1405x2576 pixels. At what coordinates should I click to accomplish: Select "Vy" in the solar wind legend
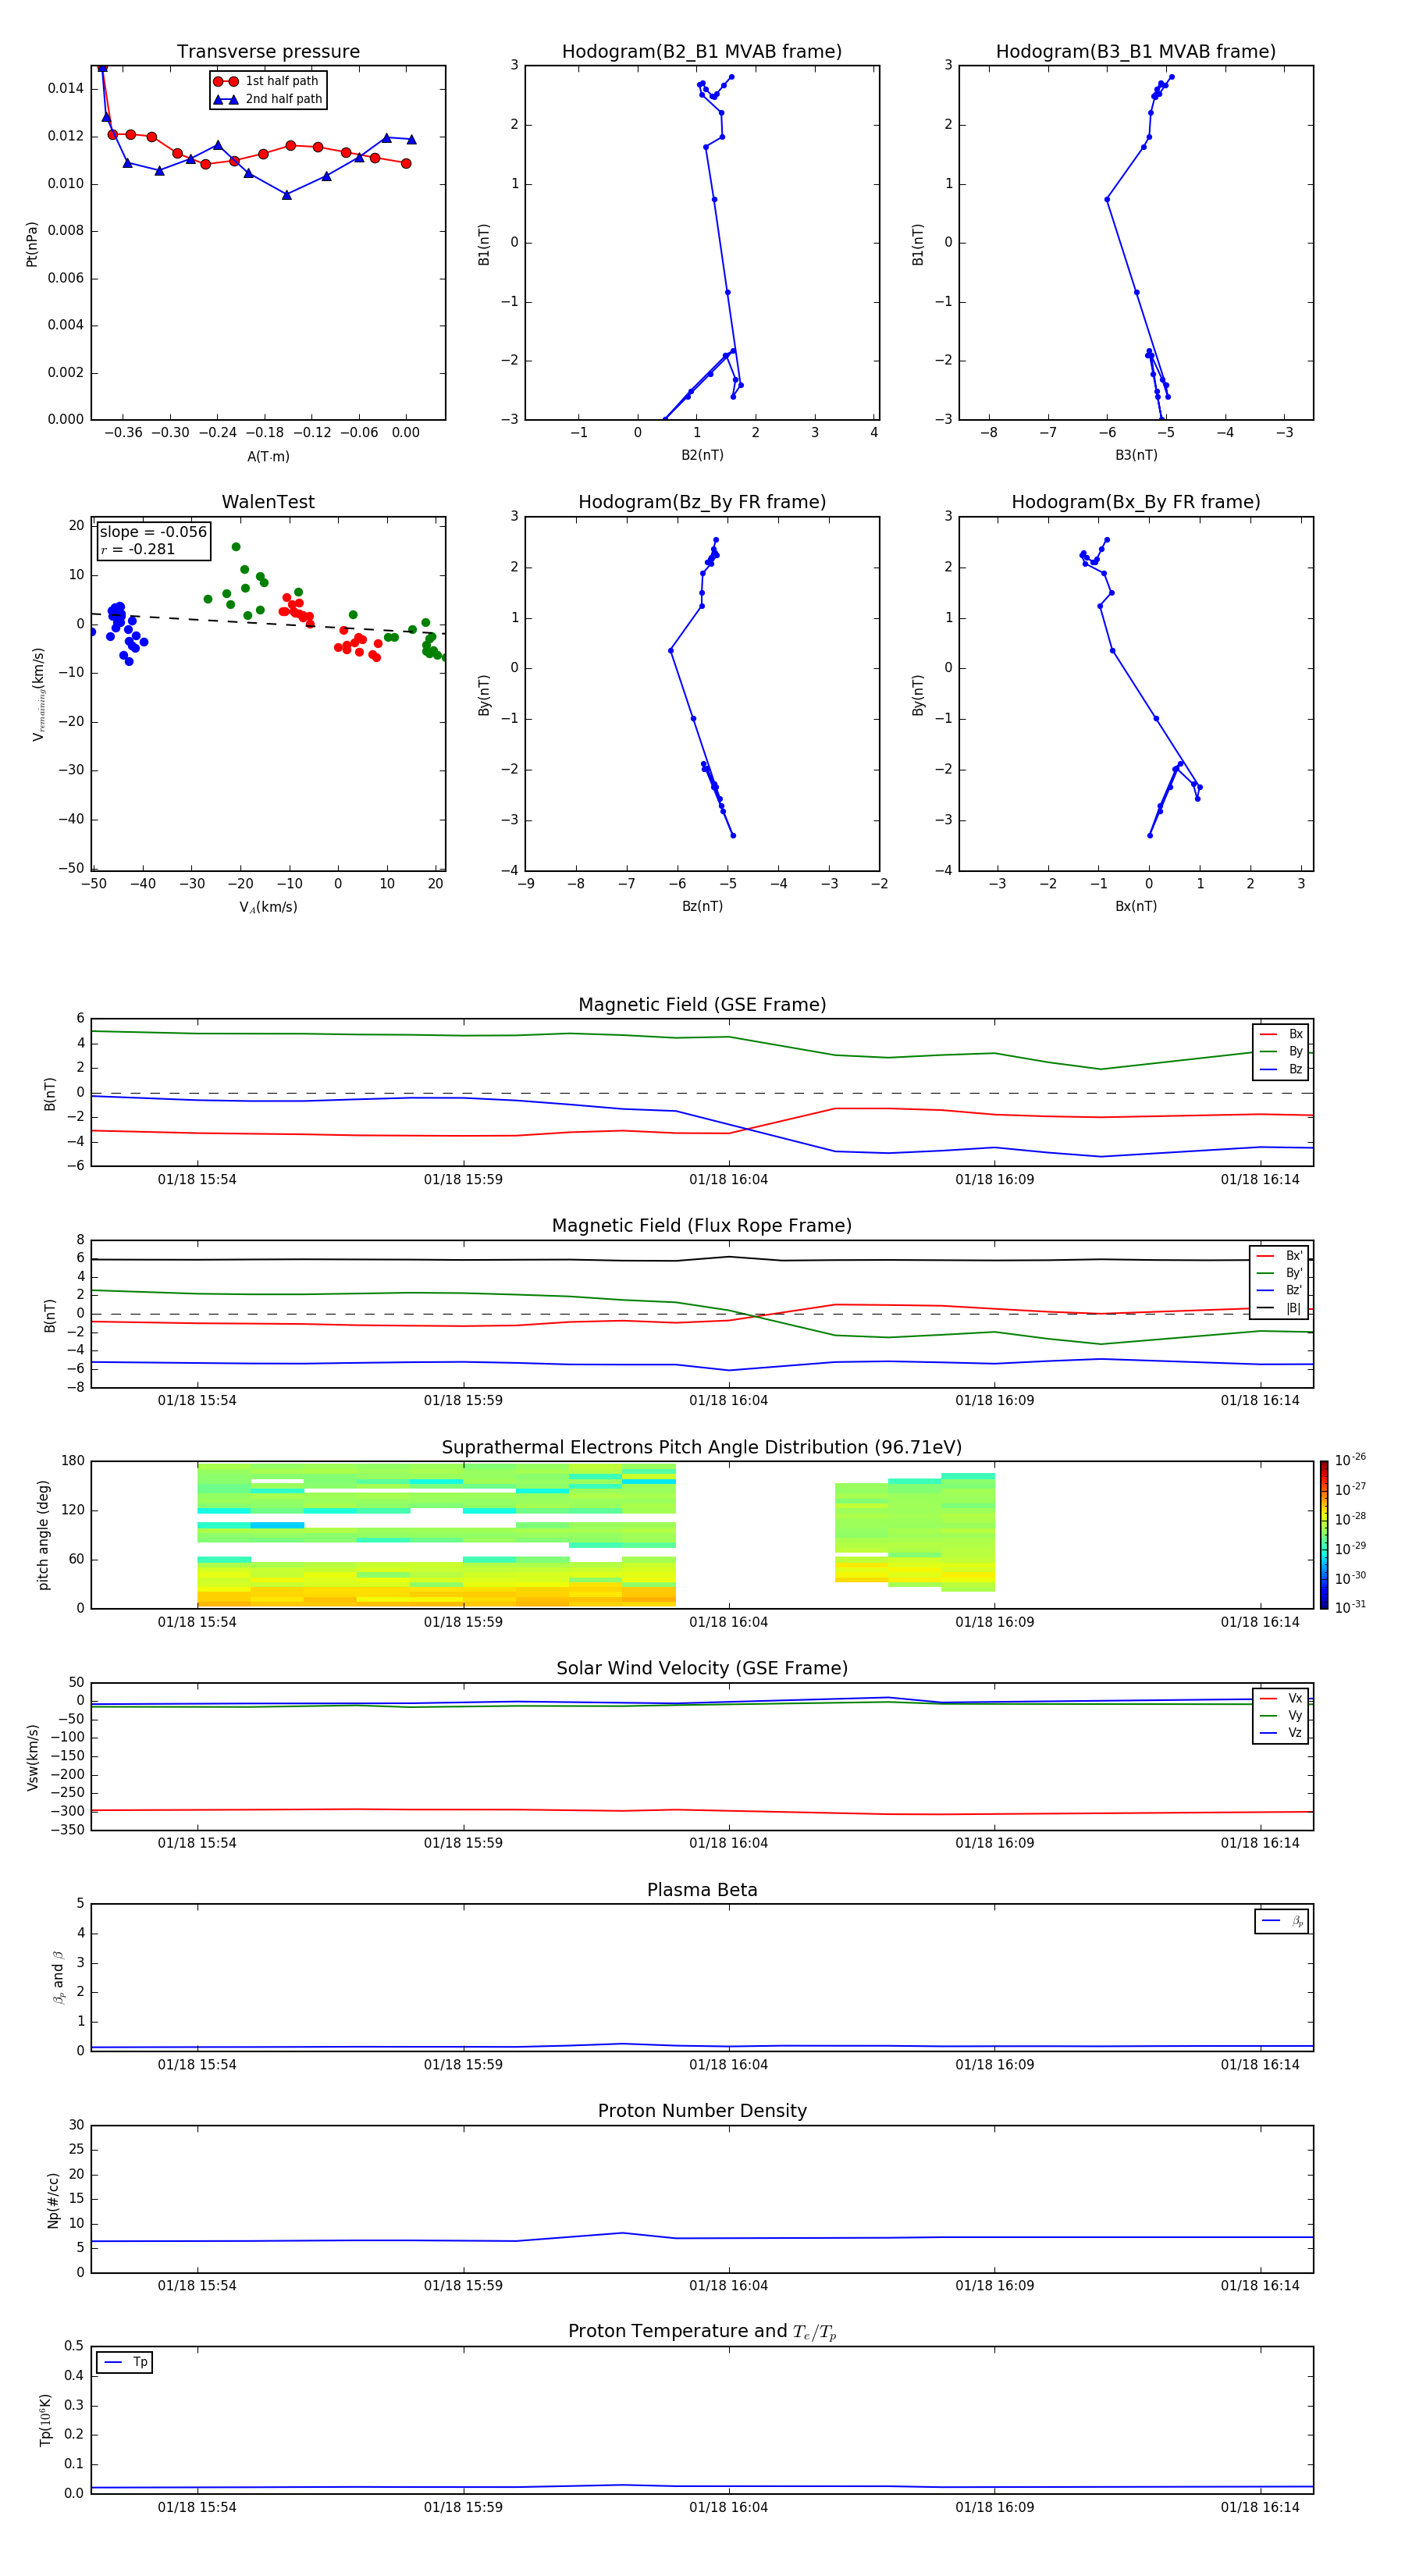[x=1281, y=1715]
